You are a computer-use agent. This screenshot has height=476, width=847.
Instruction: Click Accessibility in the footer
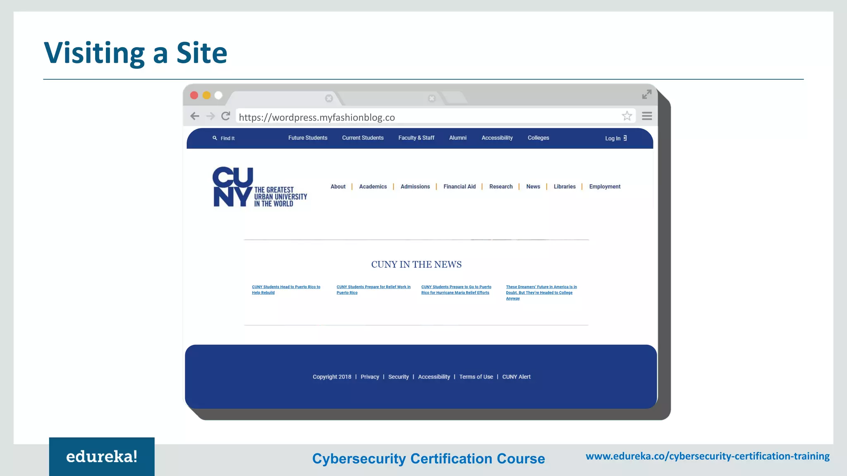tap(434, 377)
